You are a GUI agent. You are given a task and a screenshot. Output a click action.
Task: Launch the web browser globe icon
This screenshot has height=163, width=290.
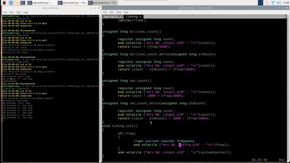[x=11, y=3]
